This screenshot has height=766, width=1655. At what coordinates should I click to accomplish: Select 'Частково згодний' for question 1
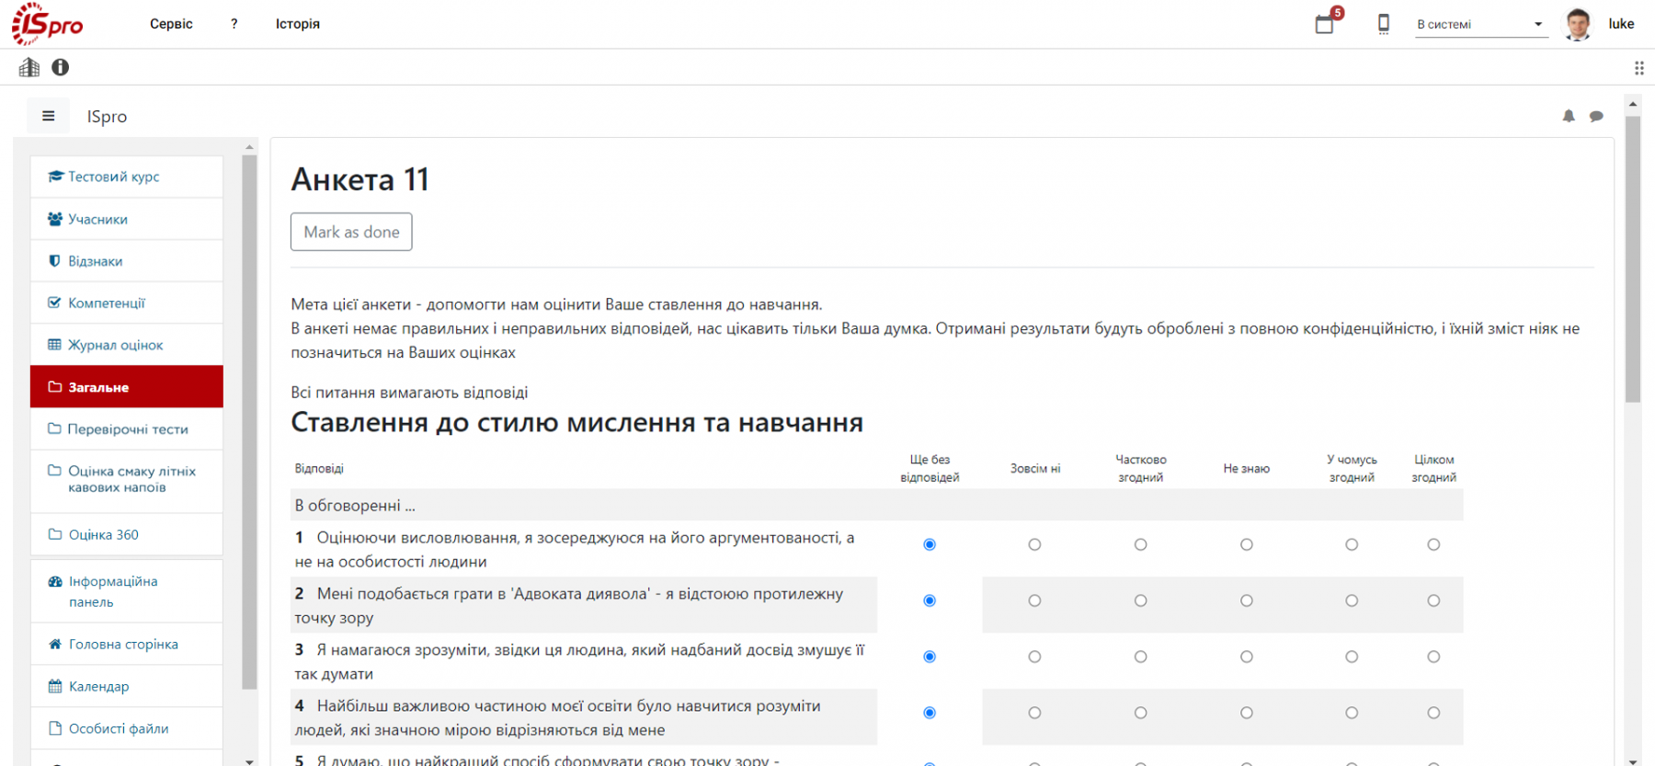click(1140, 544)
